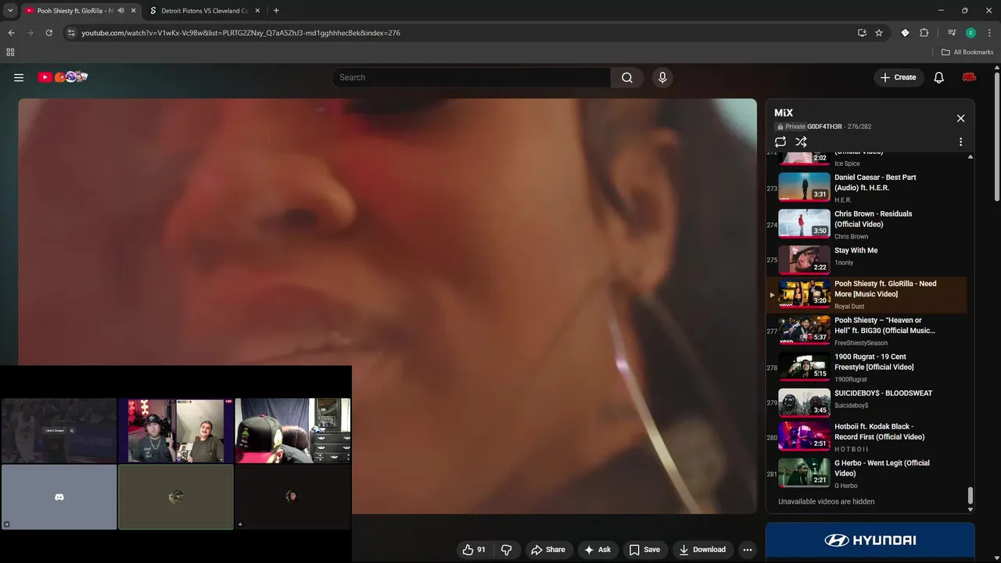Click the search magnifier button
The image size is (1001, 563).
(627, 77)
